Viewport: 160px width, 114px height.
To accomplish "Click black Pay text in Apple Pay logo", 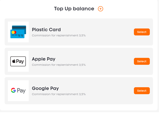I will tap(20, 61).
